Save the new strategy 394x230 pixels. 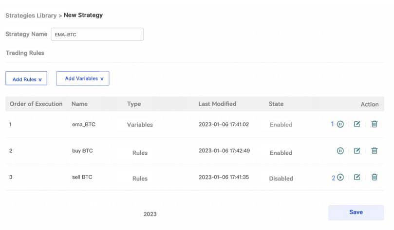(x=356, y=213)
